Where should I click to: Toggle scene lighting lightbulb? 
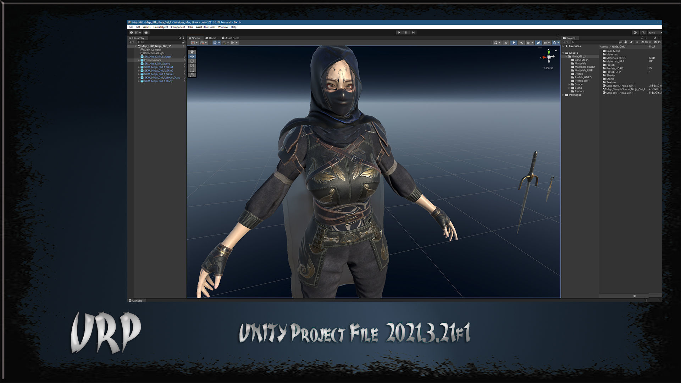pyautogui.click(x=514, y=43)
